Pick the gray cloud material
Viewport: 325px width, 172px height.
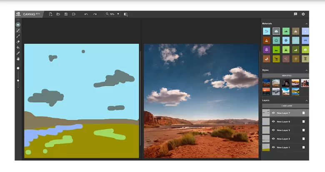point(276,31)
